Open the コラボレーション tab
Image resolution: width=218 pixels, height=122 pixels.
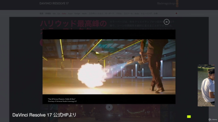click(x=96, y=14)
